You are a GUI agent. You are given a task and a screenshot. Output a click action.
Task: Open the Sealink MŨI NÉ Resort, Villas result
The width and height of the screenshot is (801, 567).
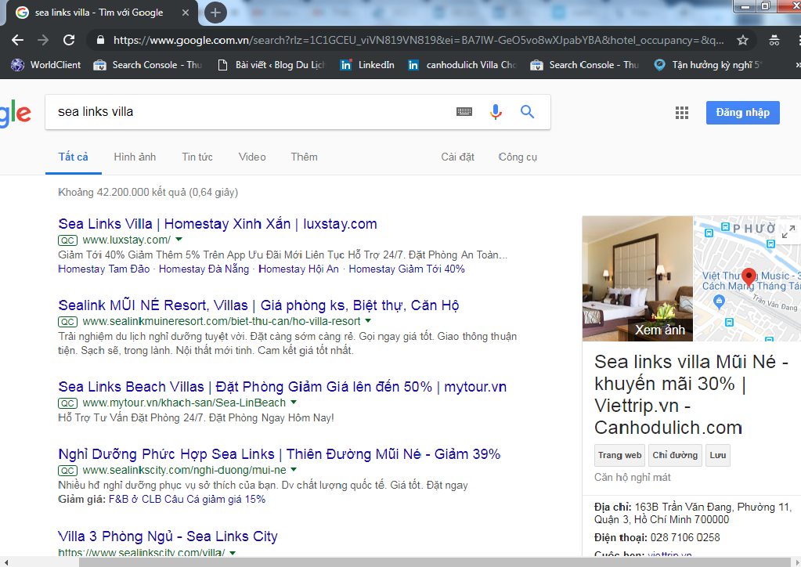(258, 305)
